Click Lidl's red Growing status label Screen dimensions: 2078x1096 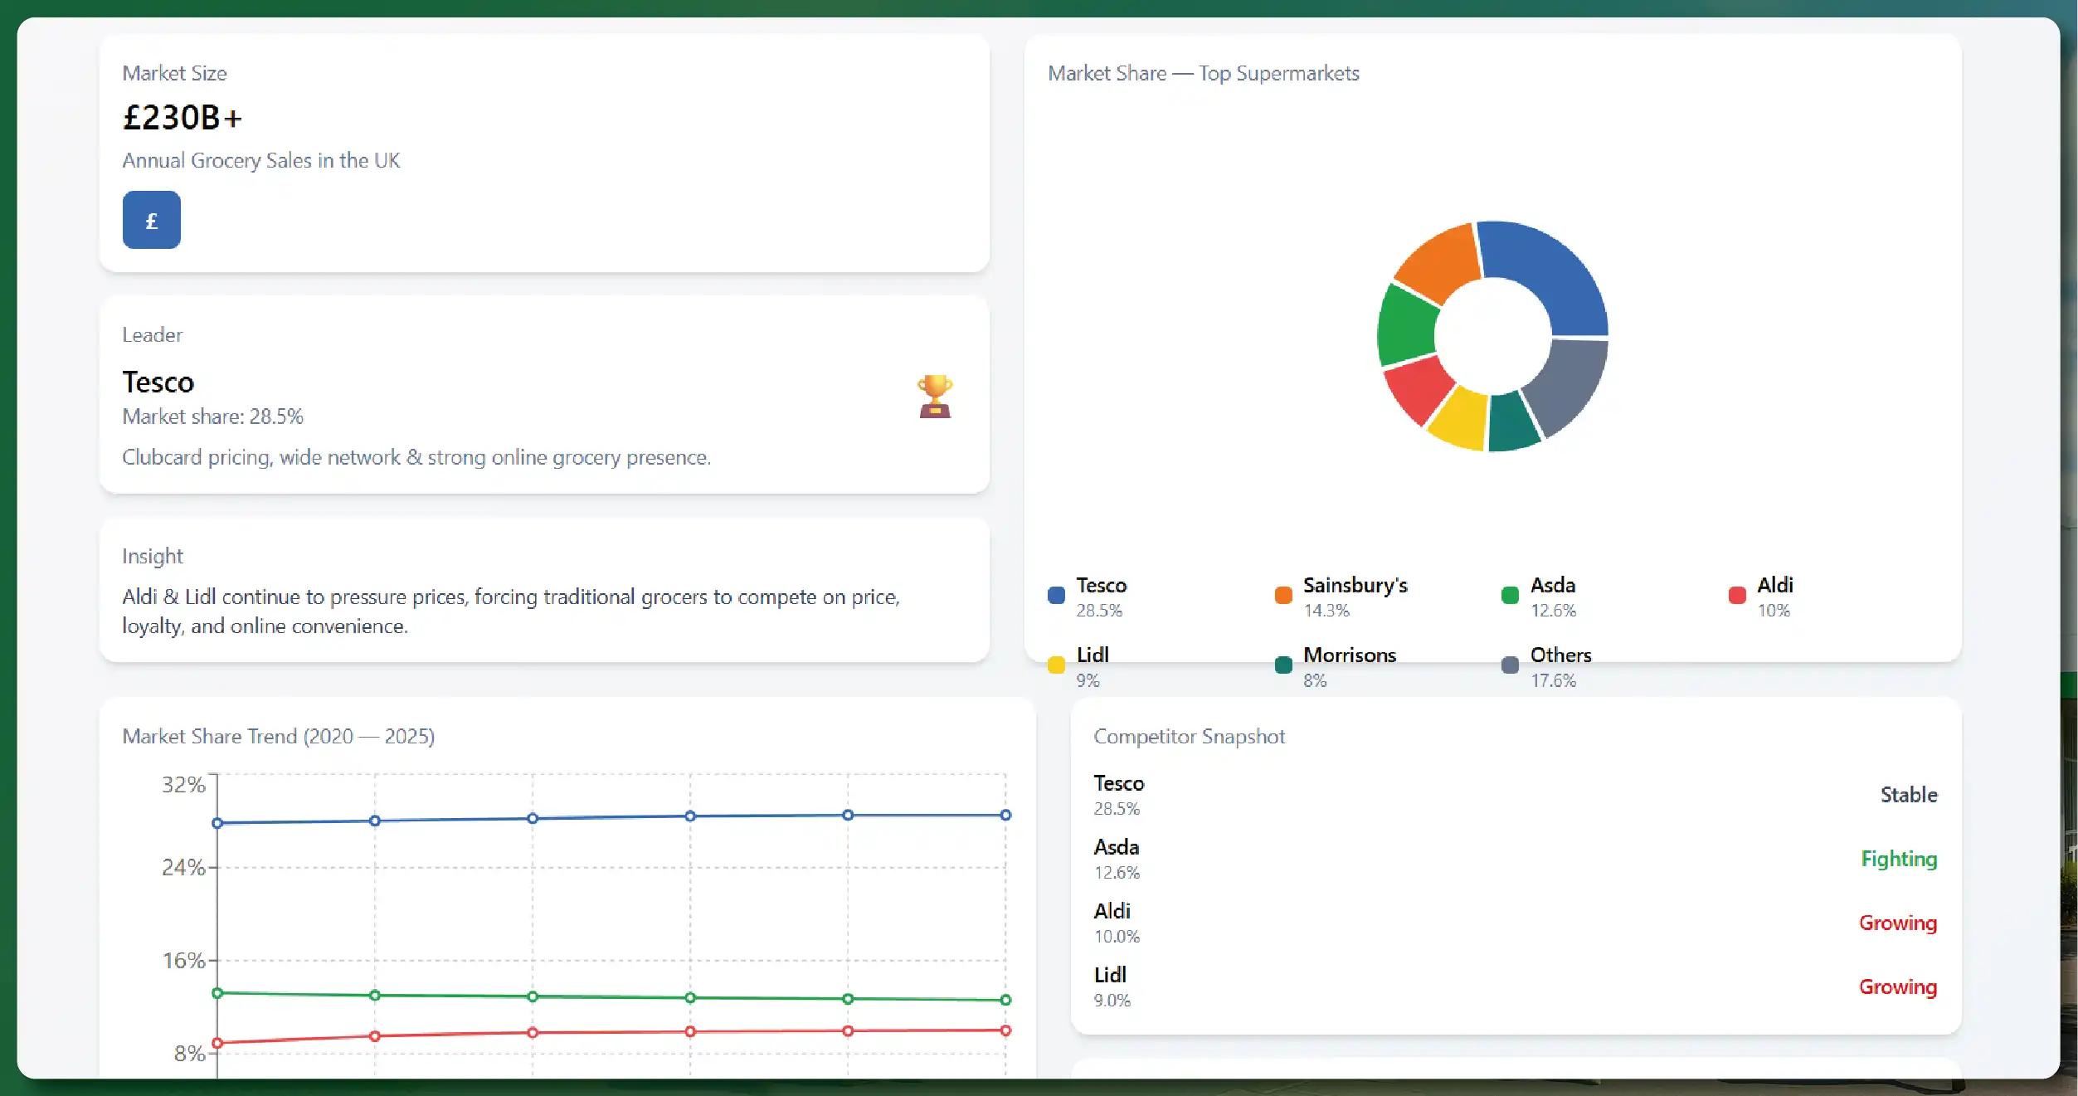1897,986
